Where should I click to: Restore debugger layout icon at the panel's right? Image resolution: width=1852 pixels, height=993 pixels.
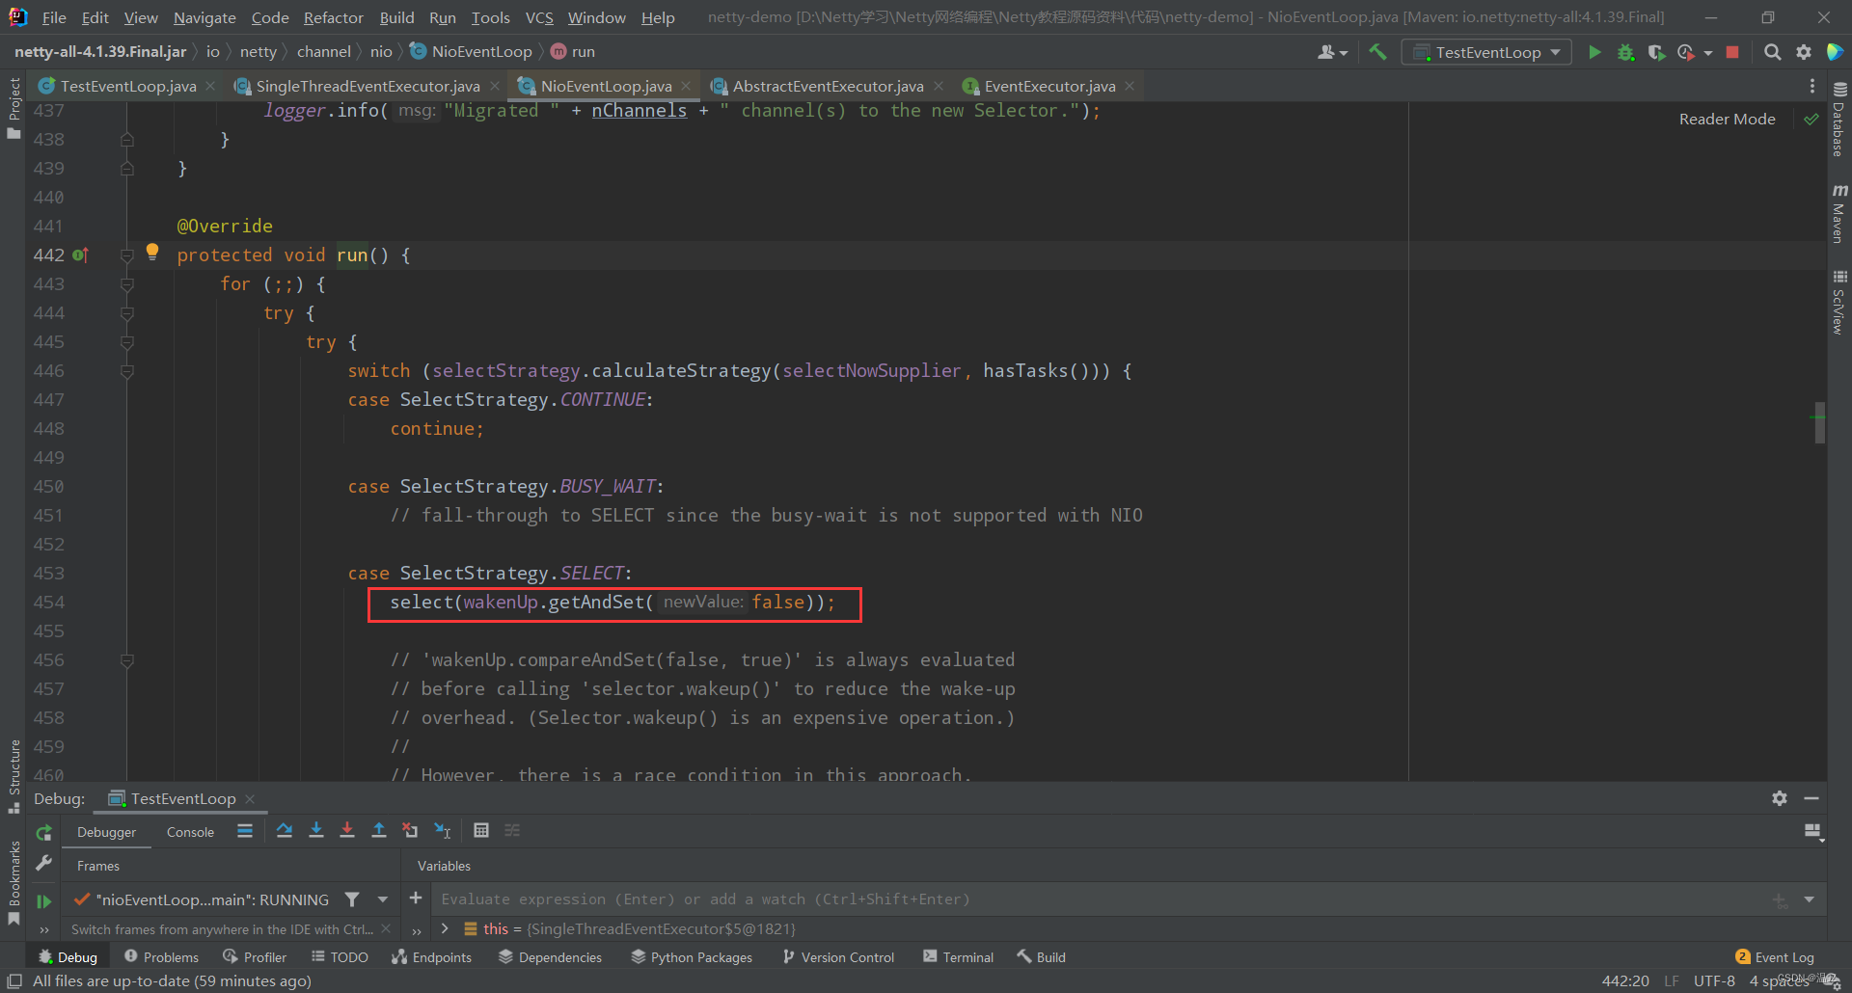pos(1813,832)
